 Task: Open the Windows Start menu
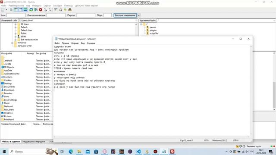coord(4,152)
